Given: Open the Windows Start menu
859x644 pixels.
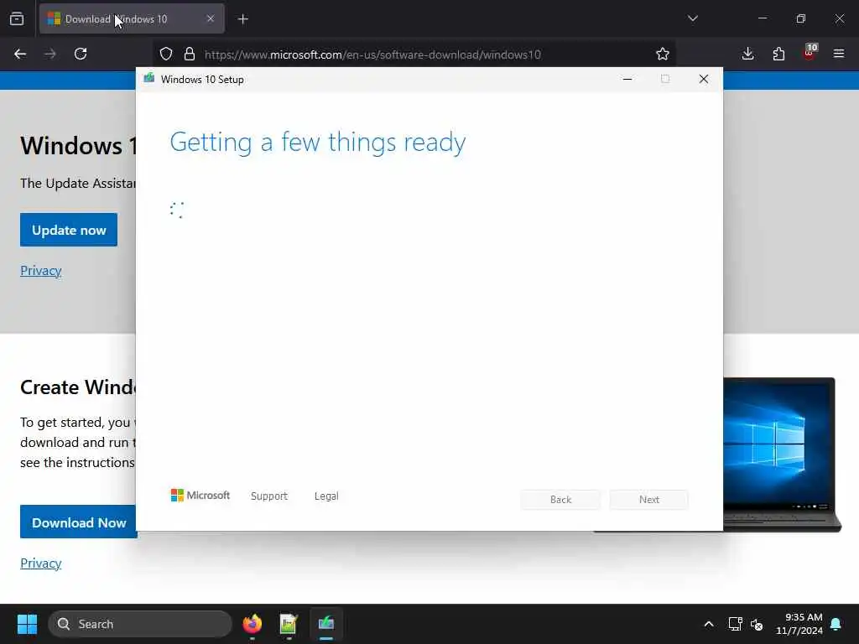Looking at the screenshot, I should click(27, 624).
